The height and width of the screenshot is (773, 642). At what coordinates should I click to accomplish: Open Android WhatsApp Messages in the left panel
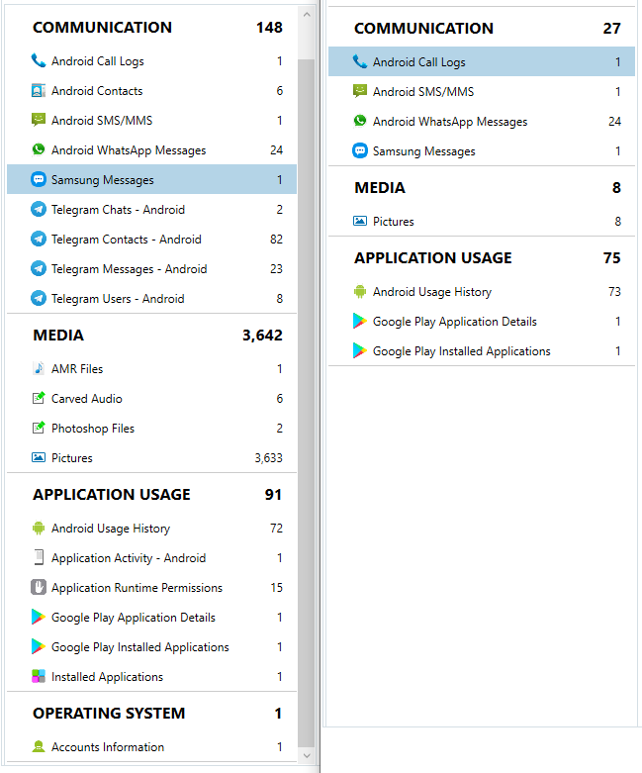coord(151,149)
